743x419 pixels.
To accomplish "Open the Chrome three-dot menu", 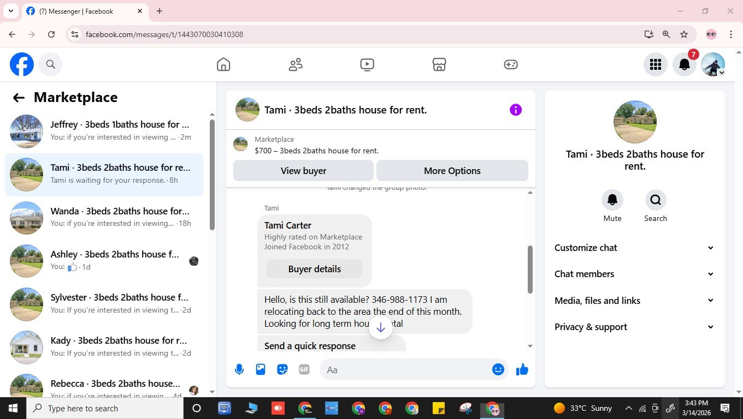I will click(731, 34).
